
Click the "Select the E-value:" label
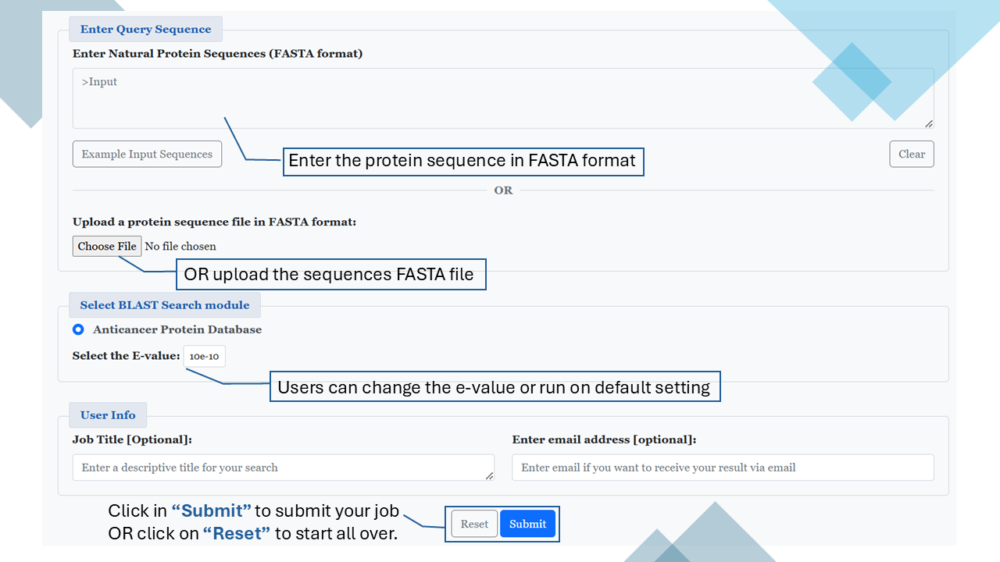point(126,355)
